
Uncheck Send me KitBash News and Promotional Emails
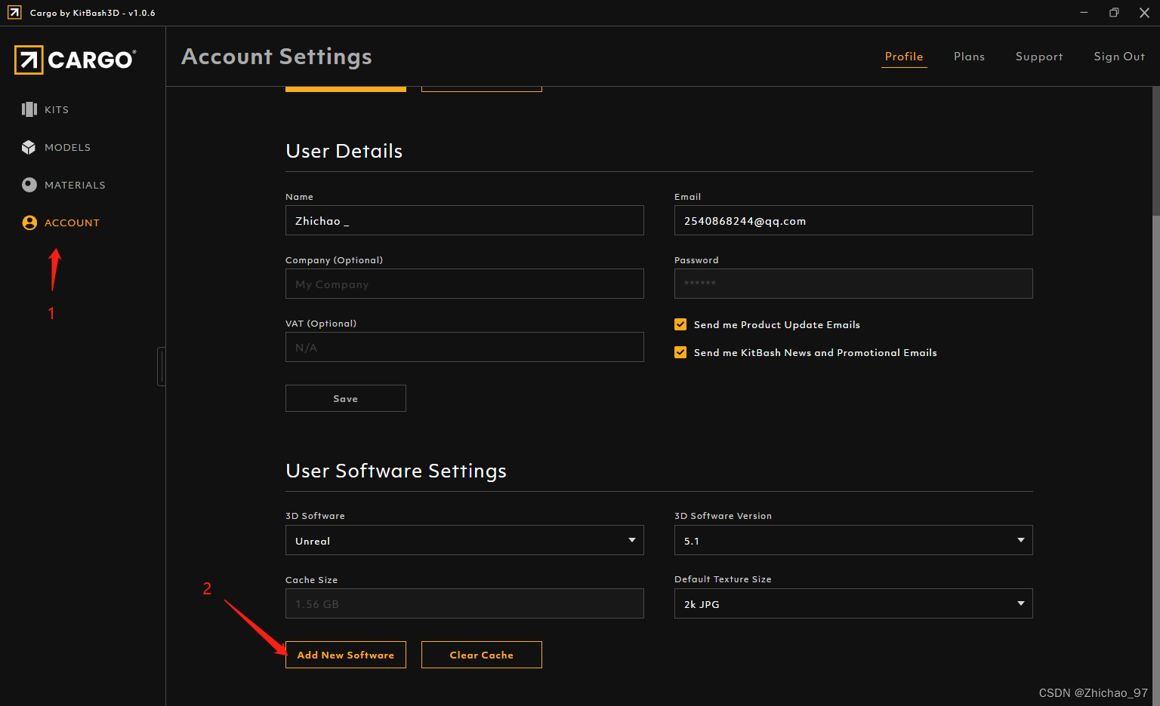coord(680,352)
